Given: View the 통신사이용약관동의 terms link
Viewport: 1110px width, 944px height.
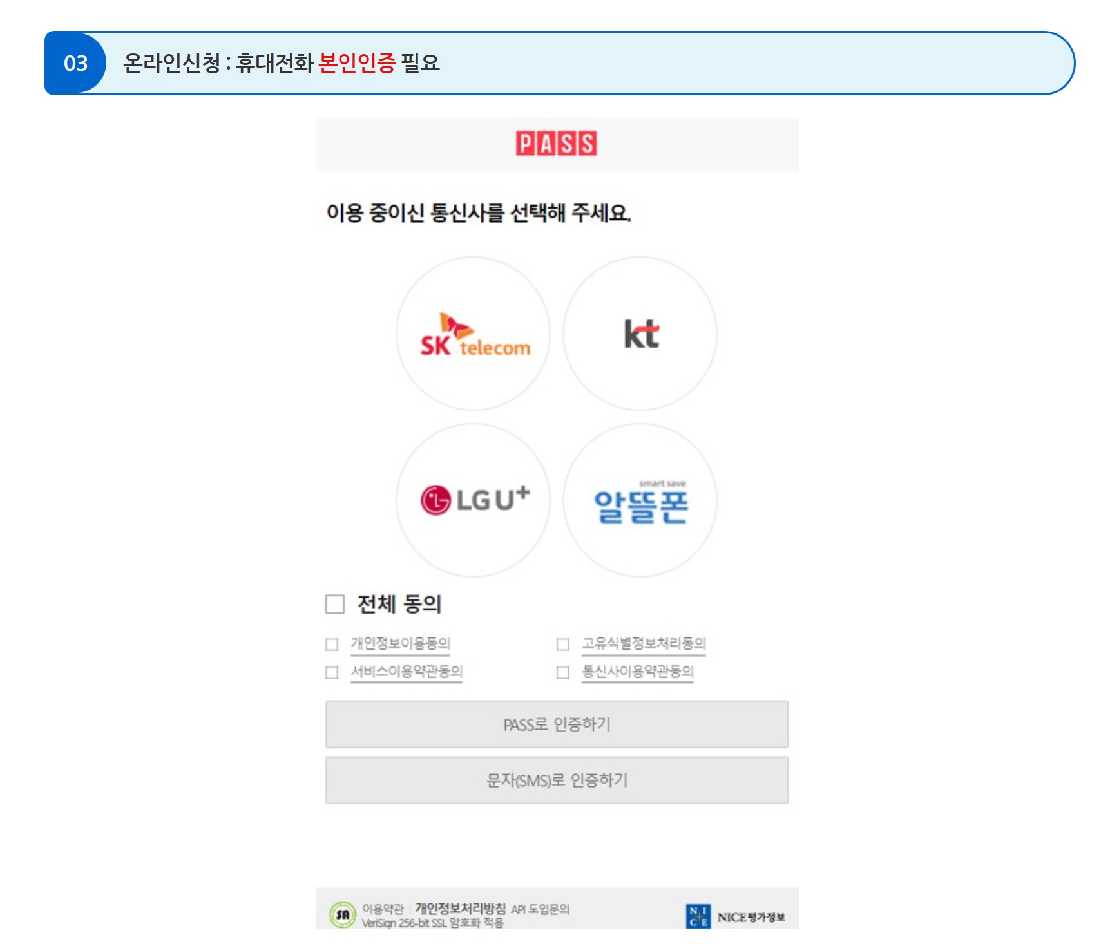Looking at the screenshot, I should point(638,672).
